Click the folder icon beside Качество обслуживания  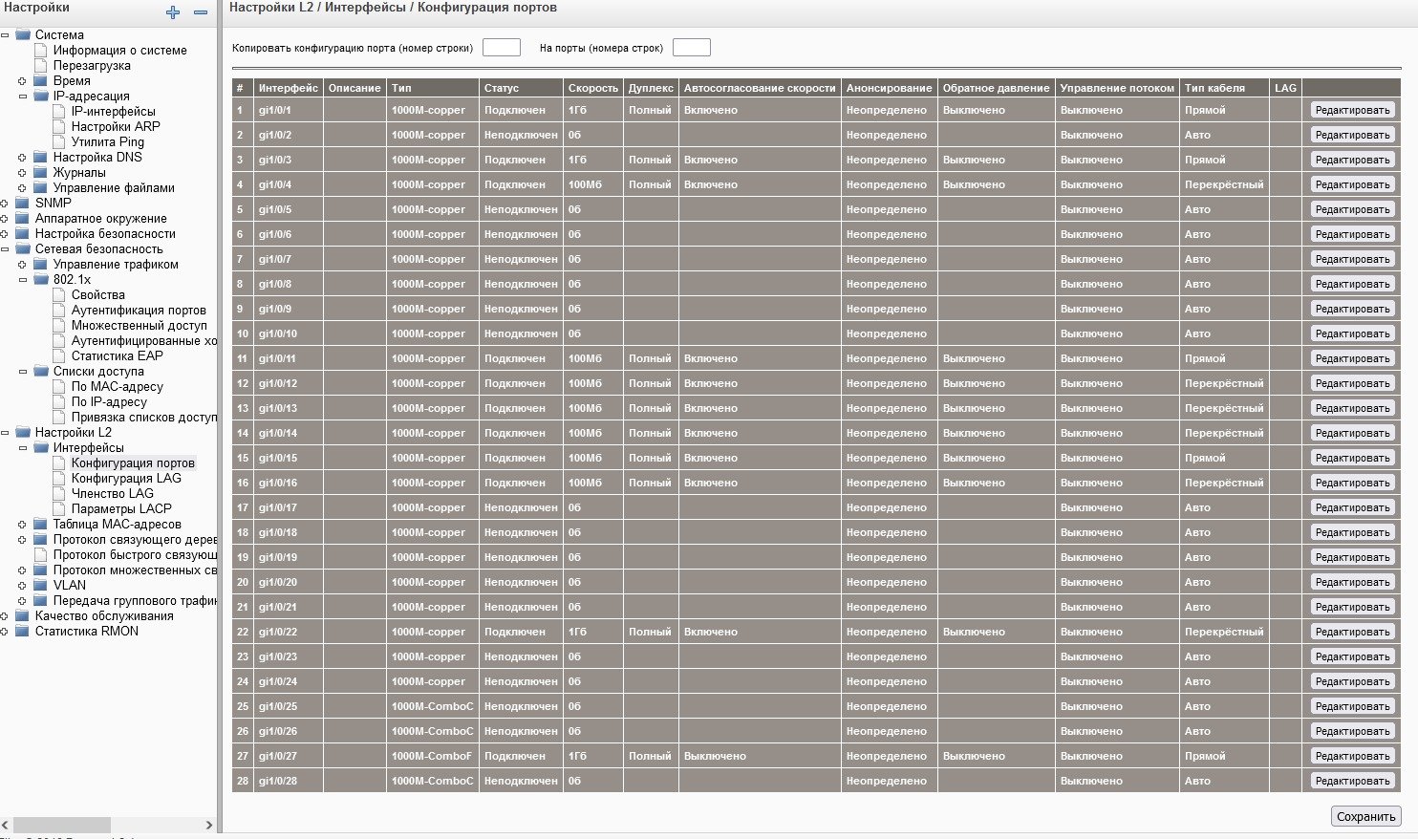[23, 615]
